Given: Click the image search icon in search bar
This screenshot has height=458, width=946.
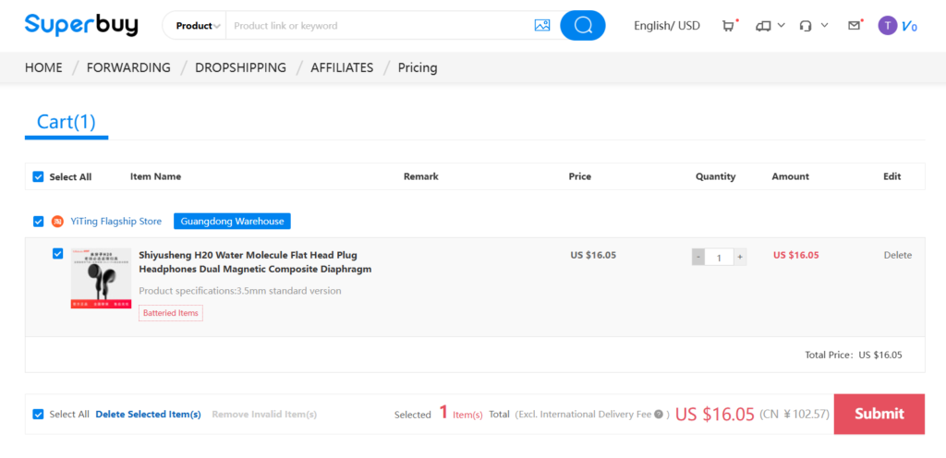Looking at the screenshot, I should pyautogui.click(x=542, y=26).
